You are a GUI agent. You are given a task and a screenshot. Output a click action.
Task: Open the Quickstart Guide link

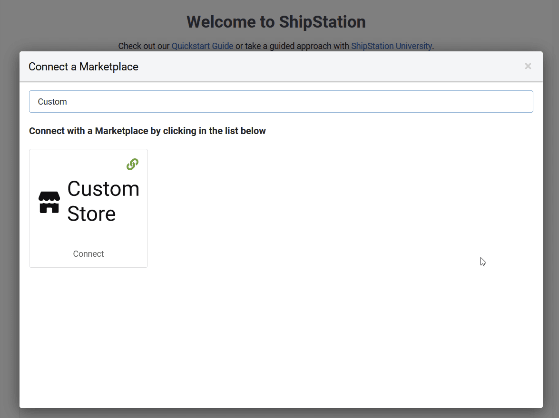tap(202, 46)
